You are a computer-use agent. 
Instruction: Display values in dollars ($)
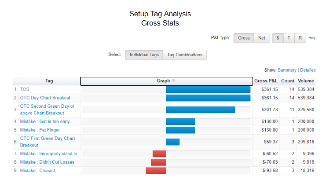(x=278, y=38)
